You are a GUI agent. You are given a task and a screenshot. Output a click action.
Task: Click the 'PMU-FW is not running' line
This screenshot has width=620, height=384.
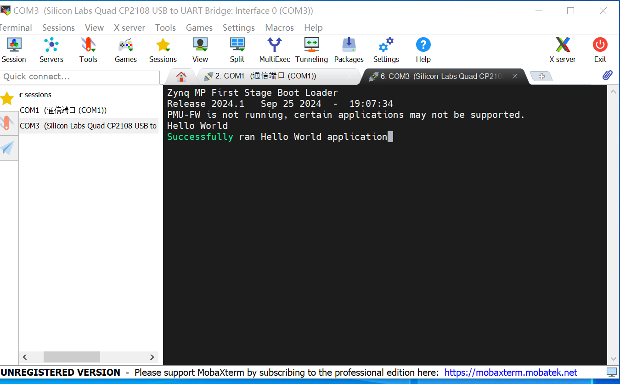click(346, 115)
